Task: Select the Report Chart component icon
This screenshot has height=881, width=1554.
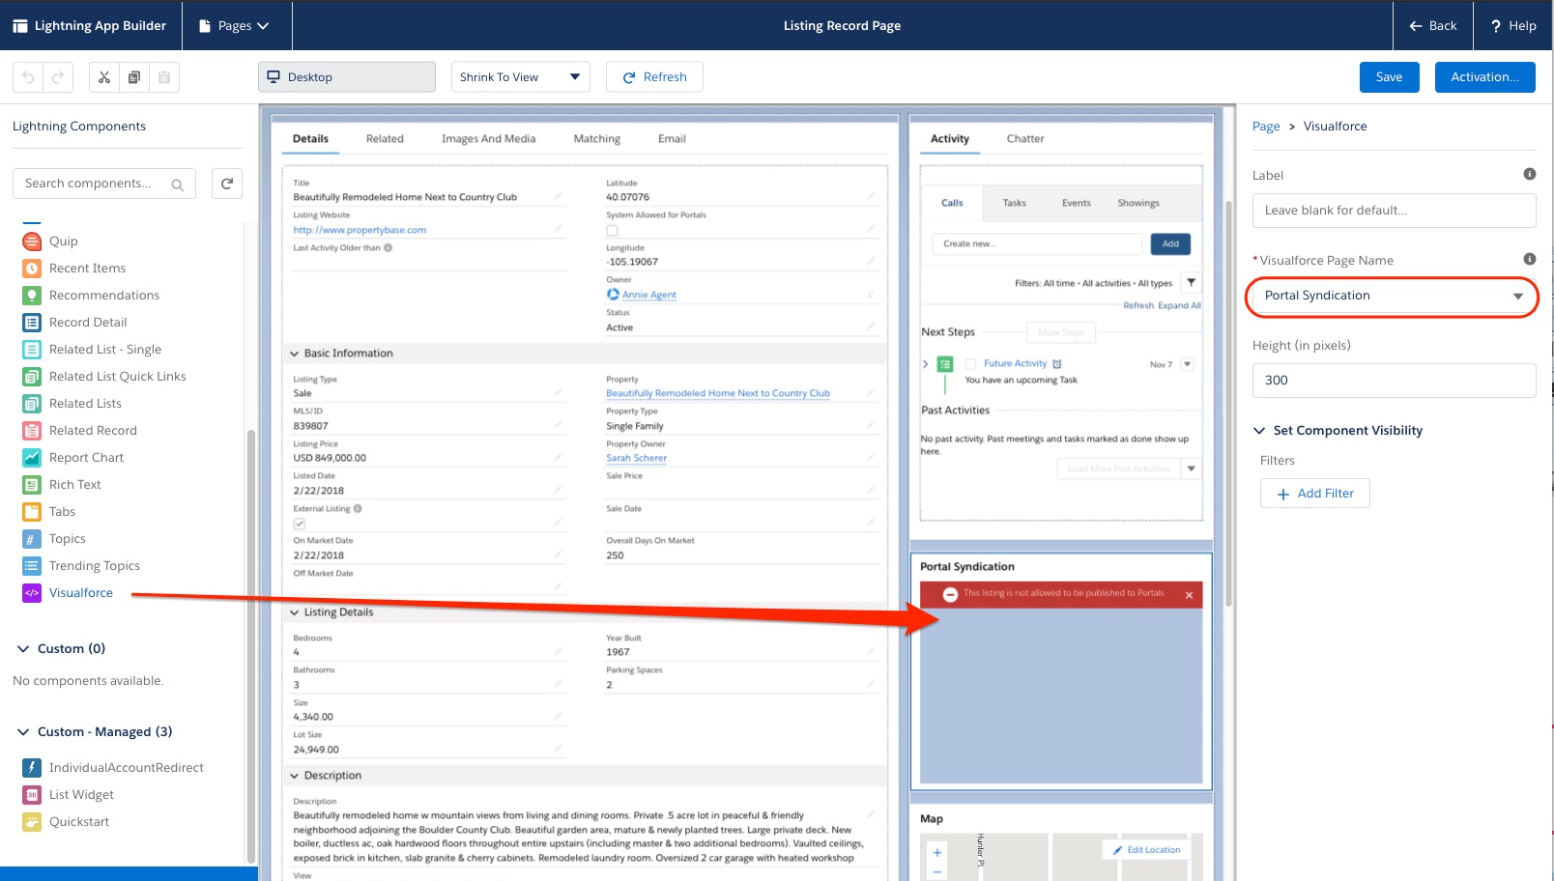Action: tap(32, 458)
